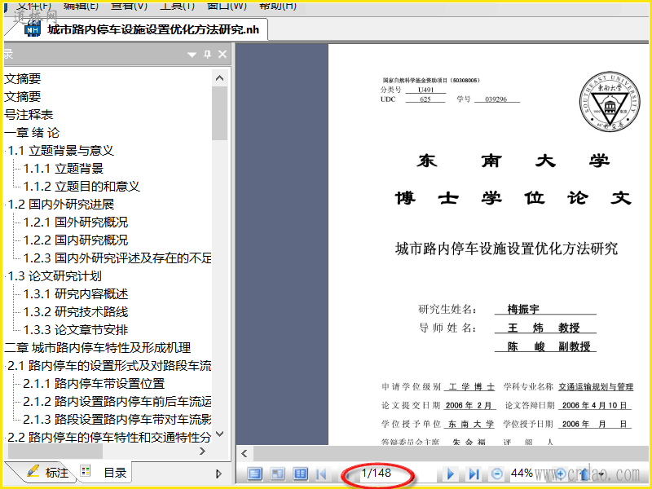
Task: Open outline item 2.1.2 路内设置路内停车前后车流
Action: (x=117, y=401)
